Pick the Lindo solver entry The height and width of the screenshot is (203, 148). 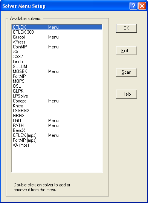pos(57,62)
